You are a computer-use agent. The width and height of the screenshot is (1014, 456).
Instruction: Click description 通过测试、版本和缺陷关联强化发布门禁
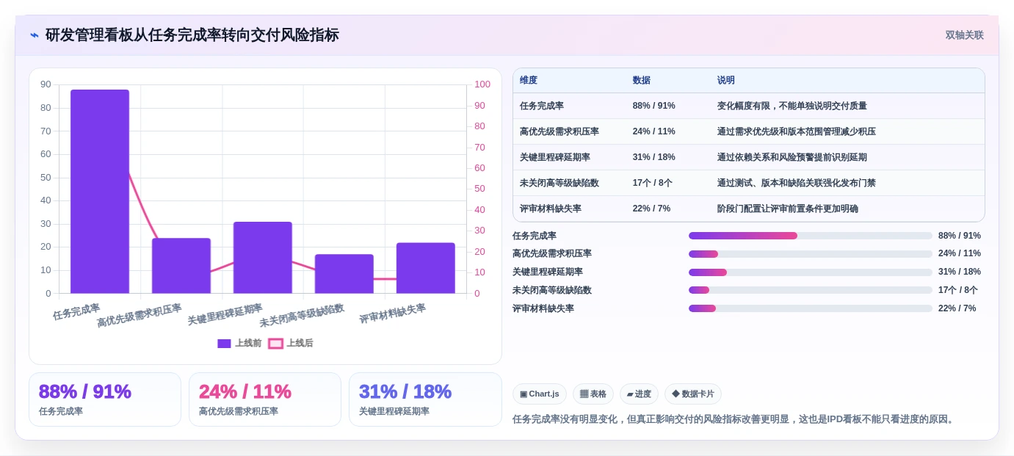pos(797,183)
